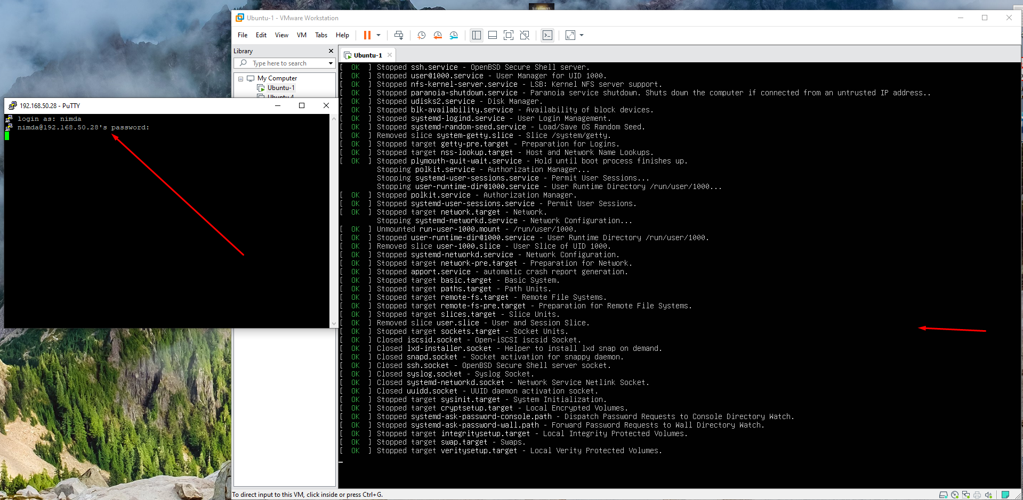Enter full screen mode
This screenshot has height=500, width=1023.
(509, 35)
